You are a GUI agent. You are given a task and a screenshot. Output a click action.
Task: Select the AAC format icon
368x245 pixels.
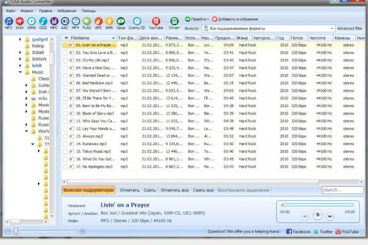tap(65, 23)
